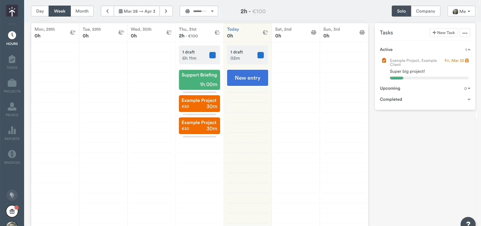Create a New Task
481x226 pixels.
[x=443, y=33]
